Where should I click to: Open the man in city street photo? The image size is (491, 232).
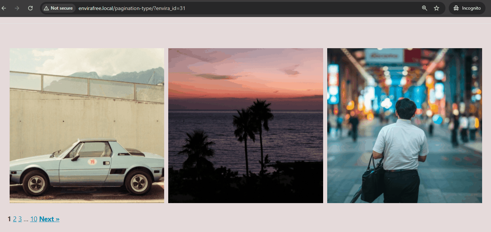(404, 125)
